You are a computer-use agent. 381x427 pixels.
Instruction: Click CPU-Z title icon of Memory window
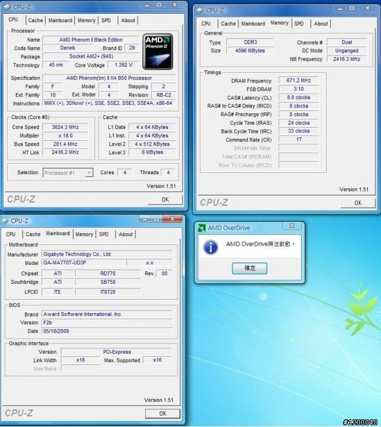click(200, 10)
